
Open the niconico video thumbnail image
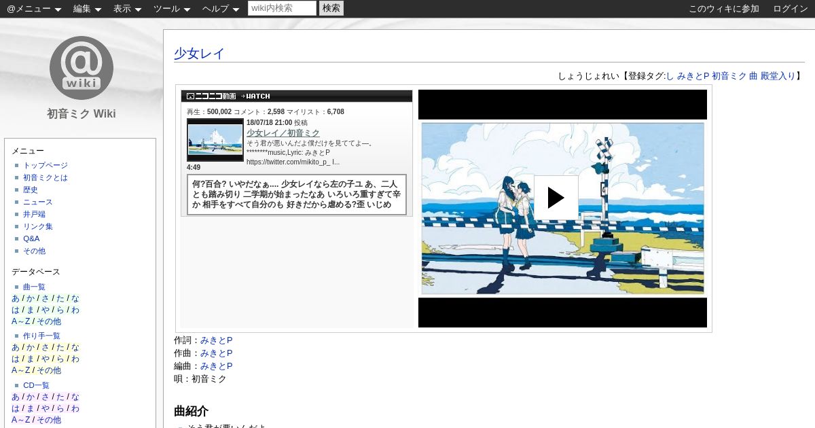215,140
